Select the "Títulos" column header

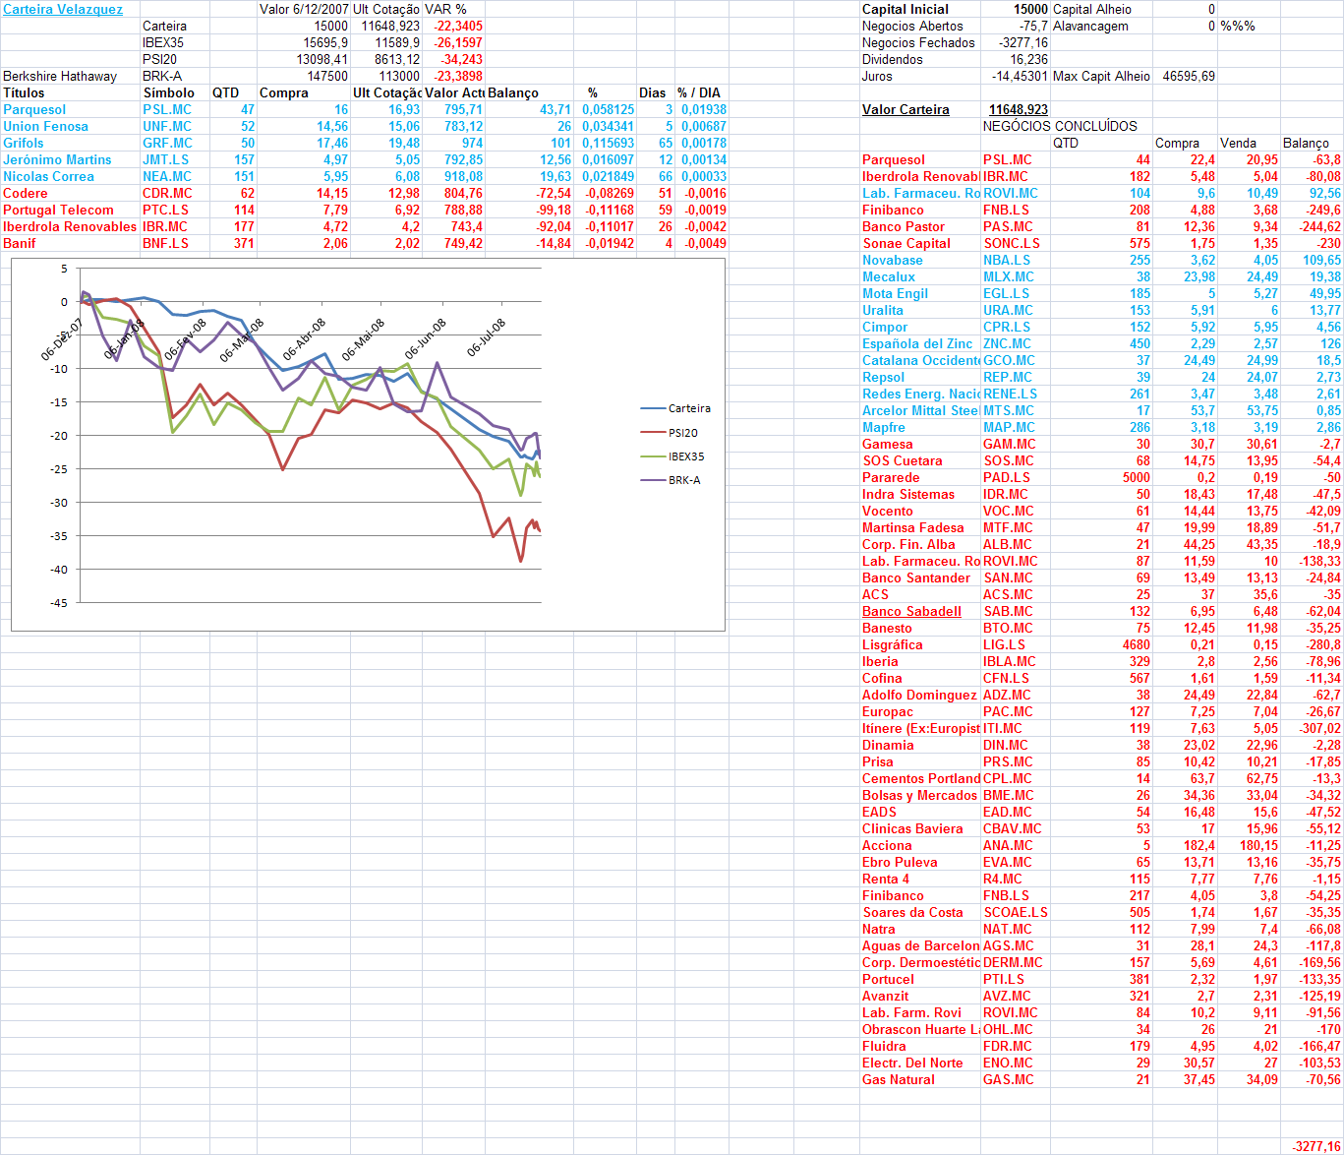pos(24,93)
